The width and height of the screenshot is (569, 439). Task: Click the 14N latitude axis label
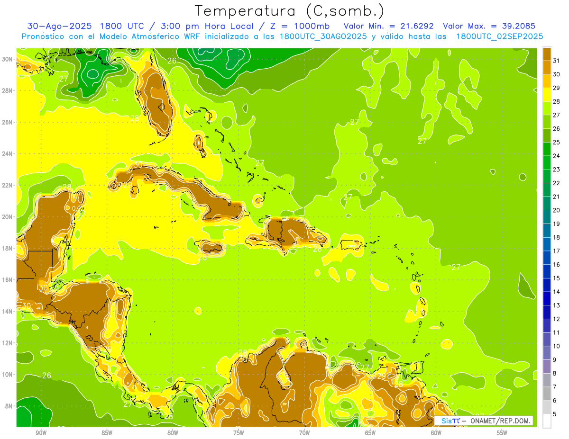pos(8,312)
